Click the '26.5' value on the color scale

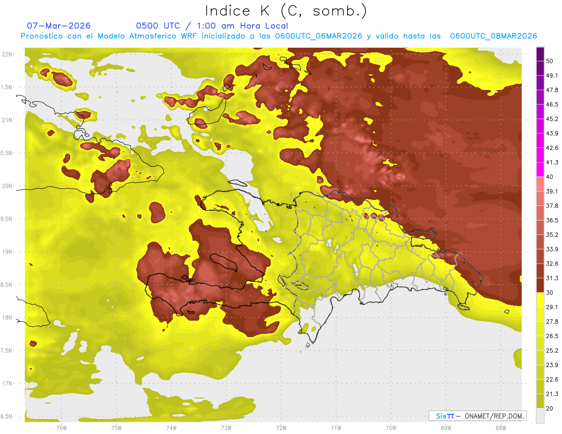coord(552,336)
